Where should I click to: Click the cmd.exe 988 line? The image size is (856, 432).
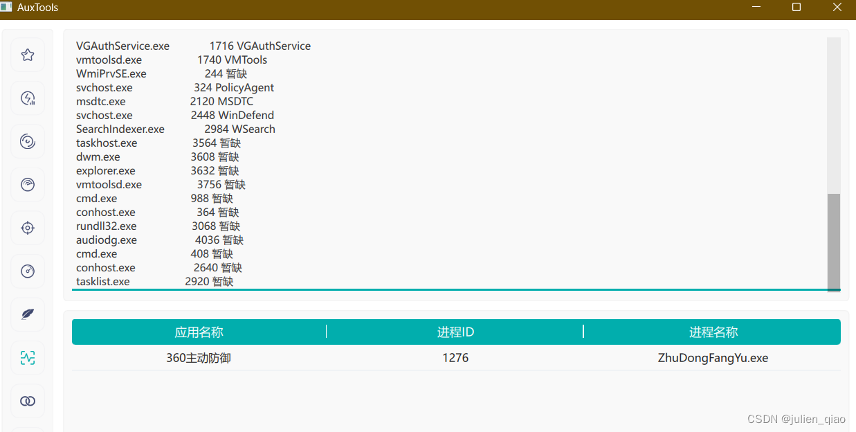(x=154, y=198)
